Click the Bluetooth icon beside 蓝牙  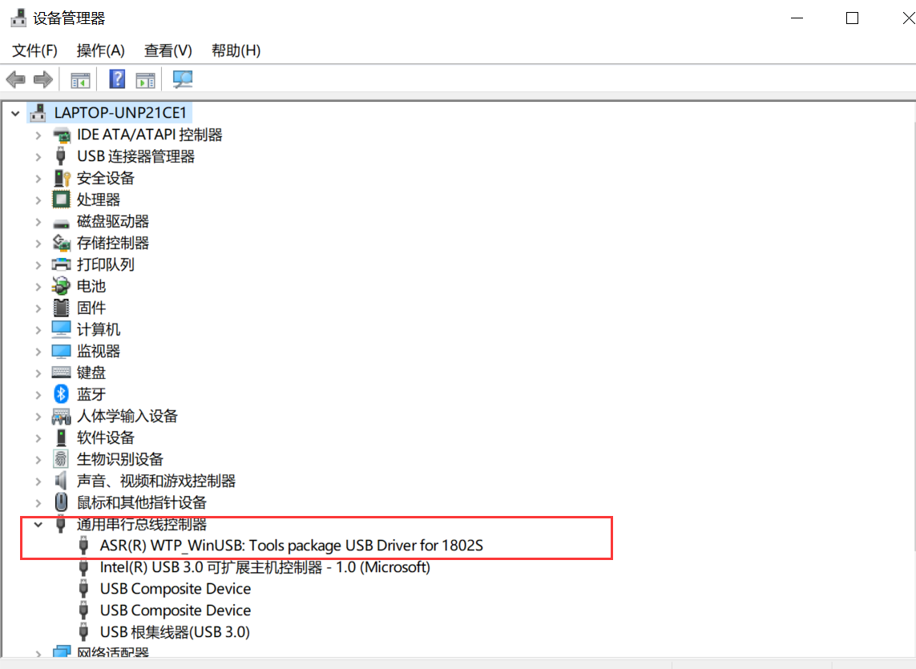tap(62, 394)
